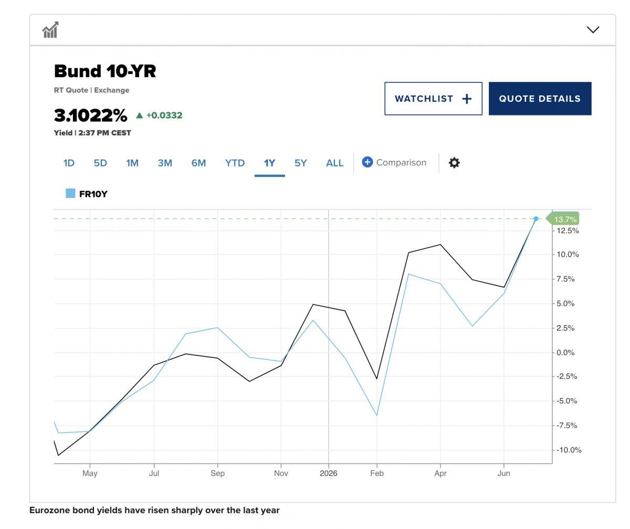Collapse the widget using top-right chevron
Viewport: 630px width, 529px height.
coord(593,30)
